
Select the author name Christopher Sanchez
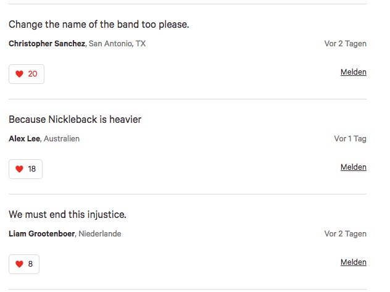tap(47, 44)
